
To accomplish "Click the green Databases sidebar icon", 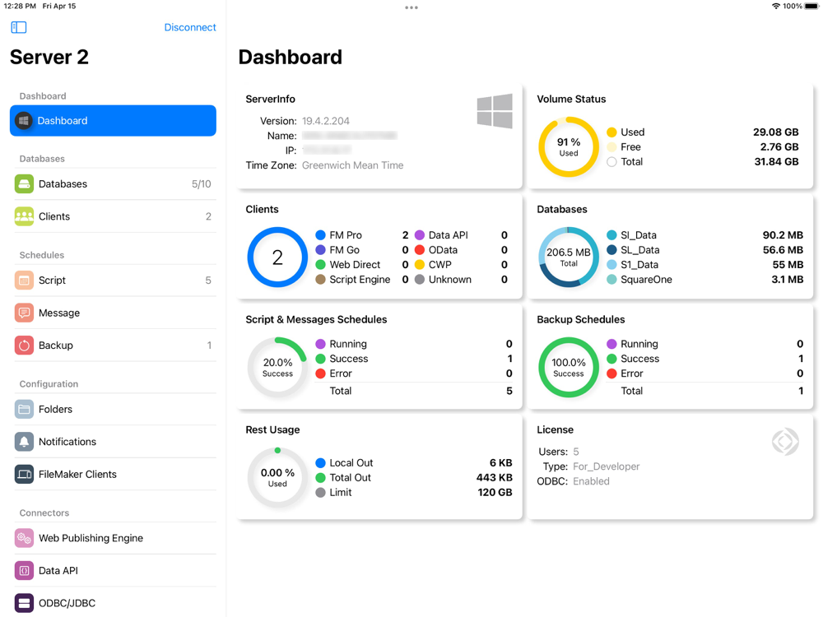I will [24, 184].
